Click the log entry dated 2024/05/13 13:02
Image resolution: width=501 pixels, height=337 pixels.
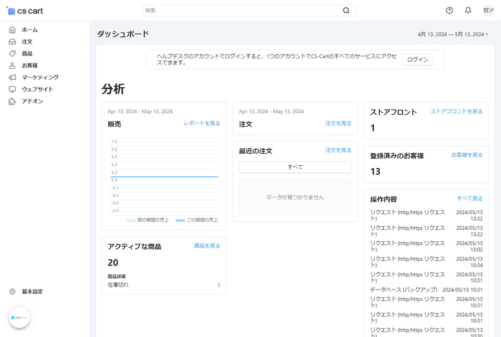click(426, 246)
